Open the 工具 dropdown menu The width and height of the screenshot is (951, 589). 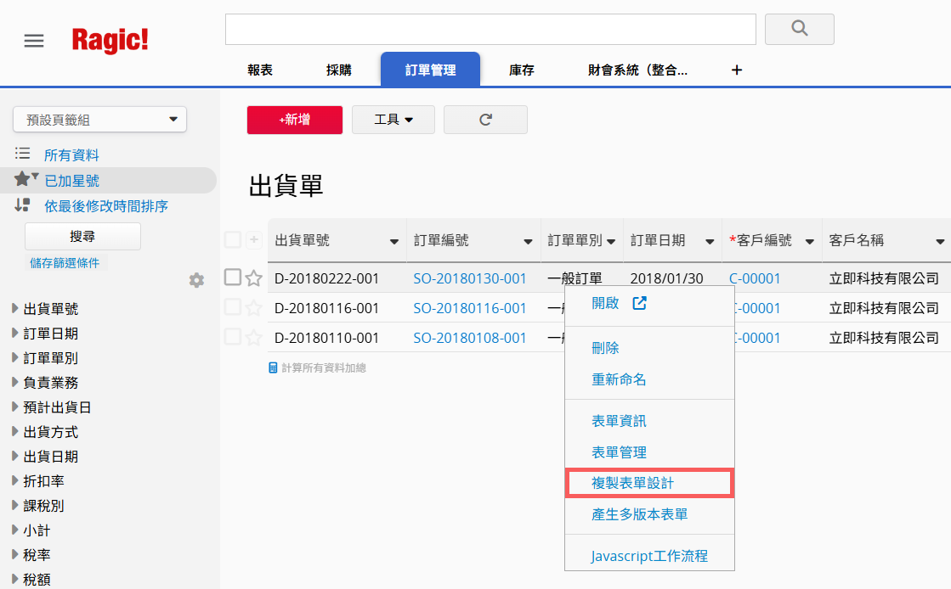pyautogui.click(x=393, y=120)
